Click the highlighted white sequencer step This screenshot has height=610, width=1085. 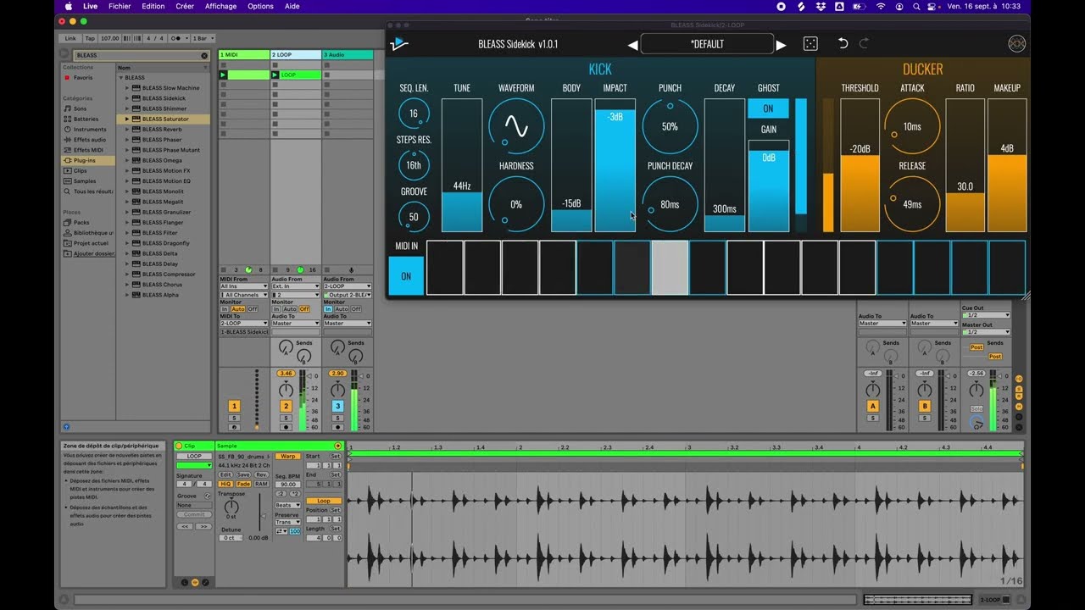(670, 268)
